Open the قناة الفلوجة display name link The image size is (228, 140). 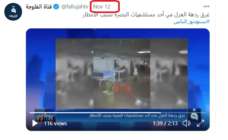pos(39,7)
